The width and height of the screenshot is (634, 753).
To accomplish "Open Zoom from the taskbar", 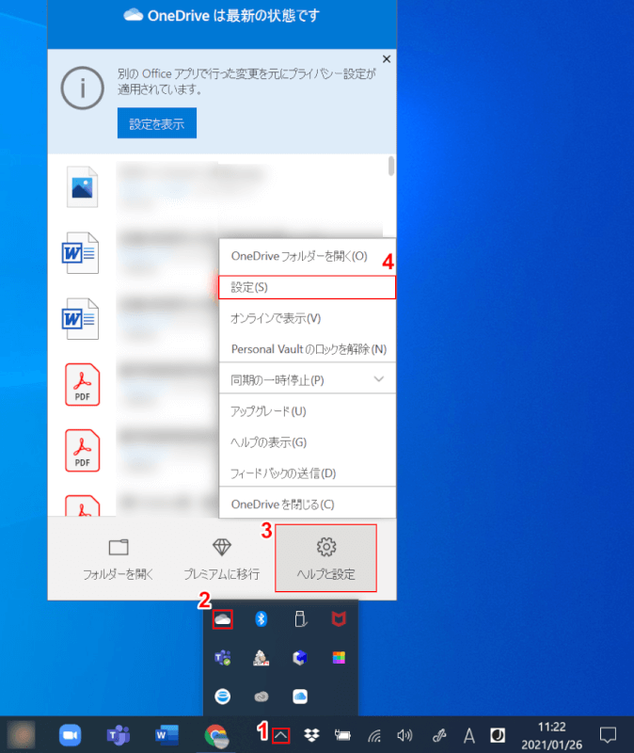I will point(69,734).
